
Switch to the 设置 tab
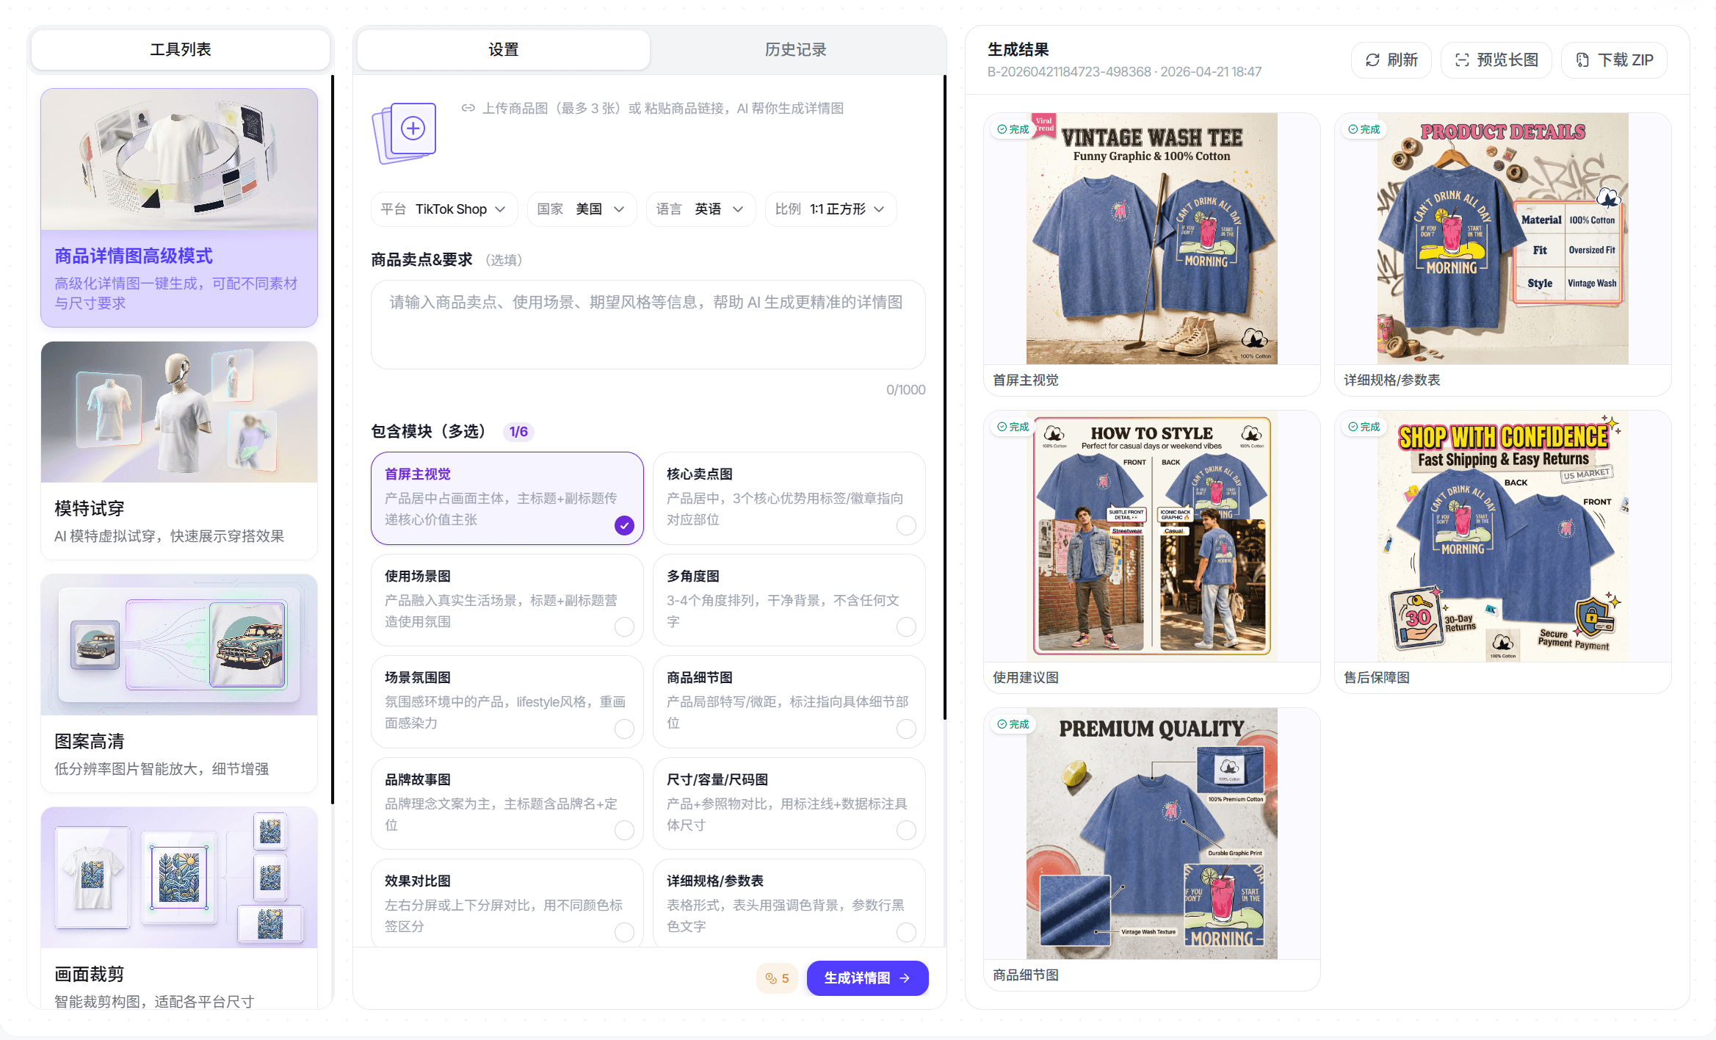point(504,49)
